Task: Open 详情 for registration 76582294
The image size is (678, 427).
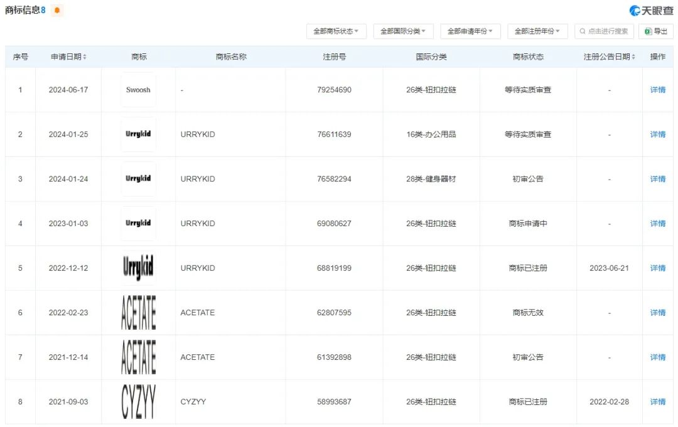Action: tap(658, 179)
